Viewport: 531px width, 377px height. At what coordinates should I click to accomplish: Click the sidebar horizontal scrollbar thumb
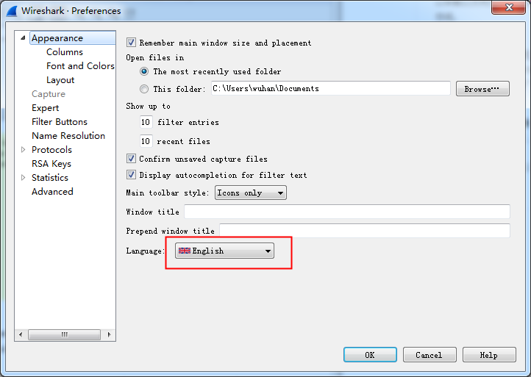(65, 335)
